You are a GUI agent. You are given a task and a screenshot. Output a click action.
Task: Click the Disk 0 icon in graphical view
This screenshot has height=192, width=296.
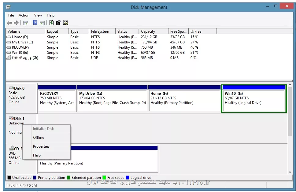tap(11, 88)
